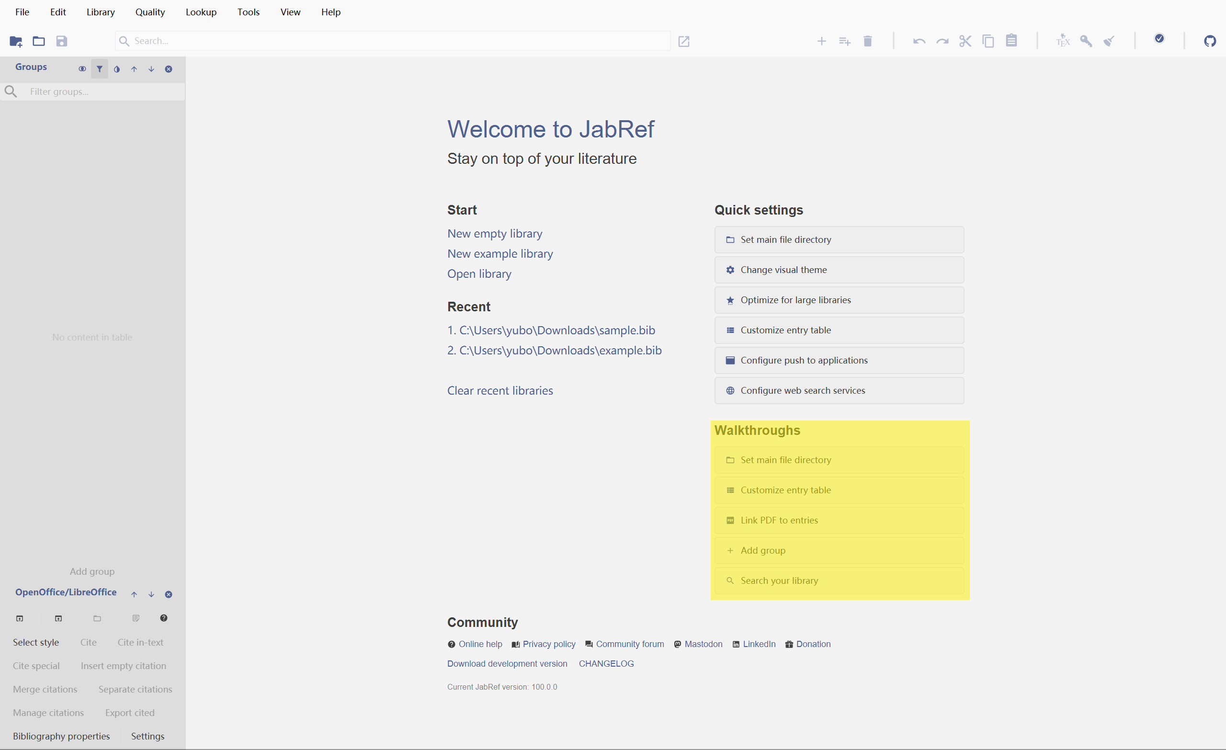This screenshot has width=1226, height=750.
Task: Click the OpenOffice panel Settings button
Action: click(x=148, y=736)
